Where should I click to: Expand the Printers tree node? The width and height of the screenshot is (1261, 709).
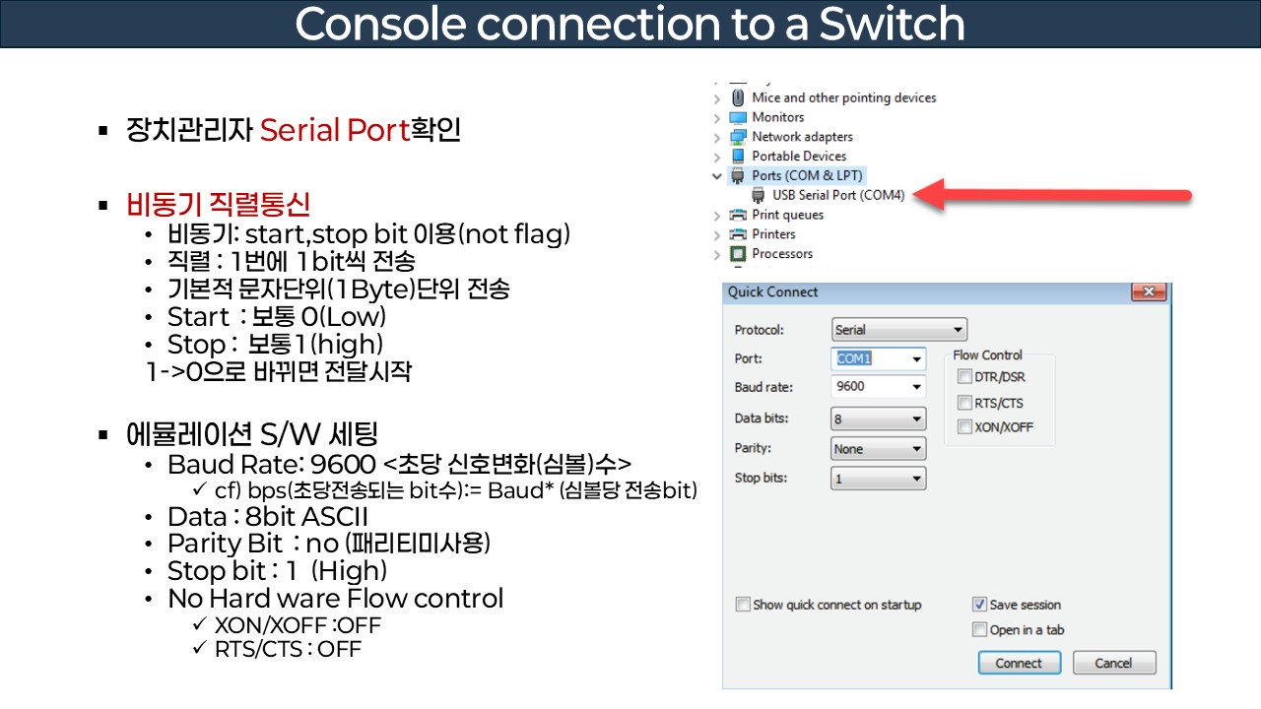click(x=717, y=234)
